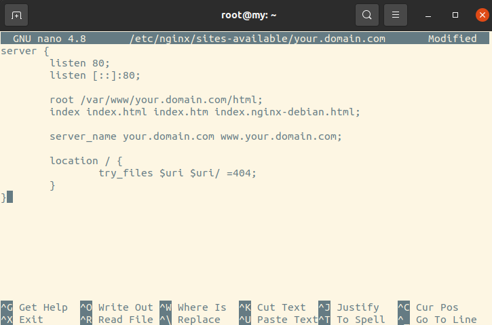Click the indented closing brace of location block
This screenshot has height=325, width=492.
52,185
